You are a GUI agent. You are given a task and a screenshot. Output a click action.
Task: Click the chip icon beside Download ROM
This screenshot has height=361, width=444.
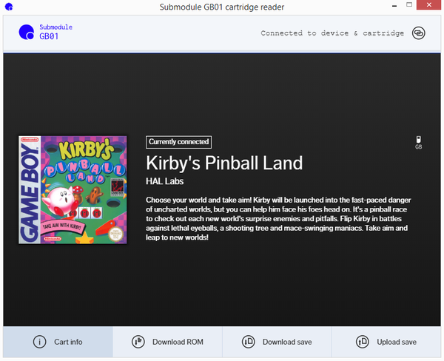(138, 342)
